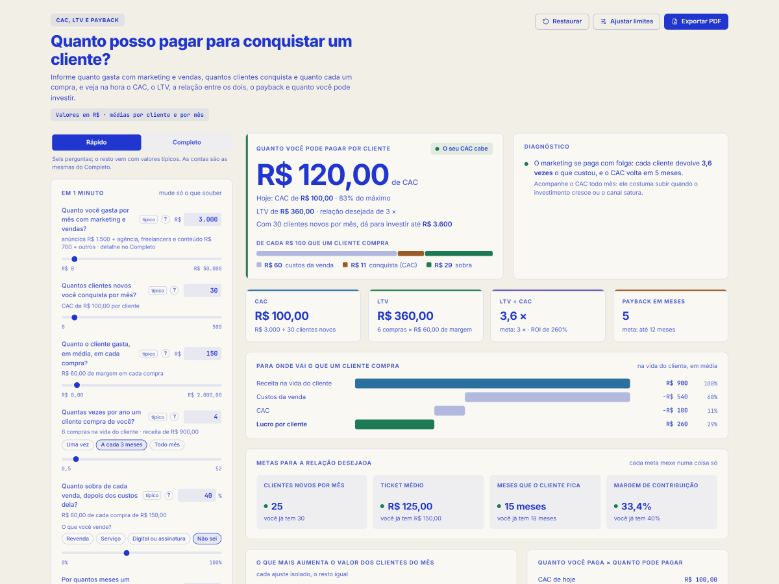Click the Diagnóstico message text
Image resolution: width=779 pixels, height=584 pixels.
pyautogui.click(x=622, y=168)
